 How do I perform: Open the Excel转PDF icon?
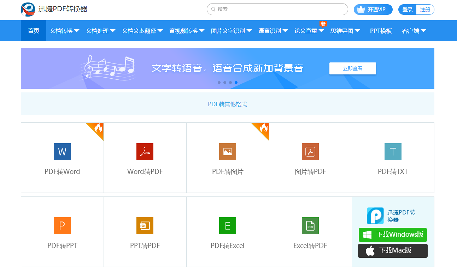pyautogui.click(x=310, y=226)
